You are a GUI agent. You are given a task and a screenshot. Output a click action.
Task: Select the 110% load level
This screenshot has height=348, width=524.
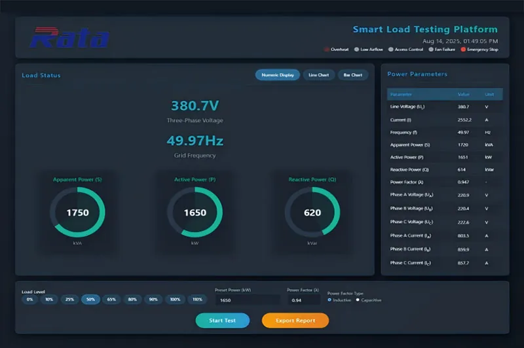[197, 300]
